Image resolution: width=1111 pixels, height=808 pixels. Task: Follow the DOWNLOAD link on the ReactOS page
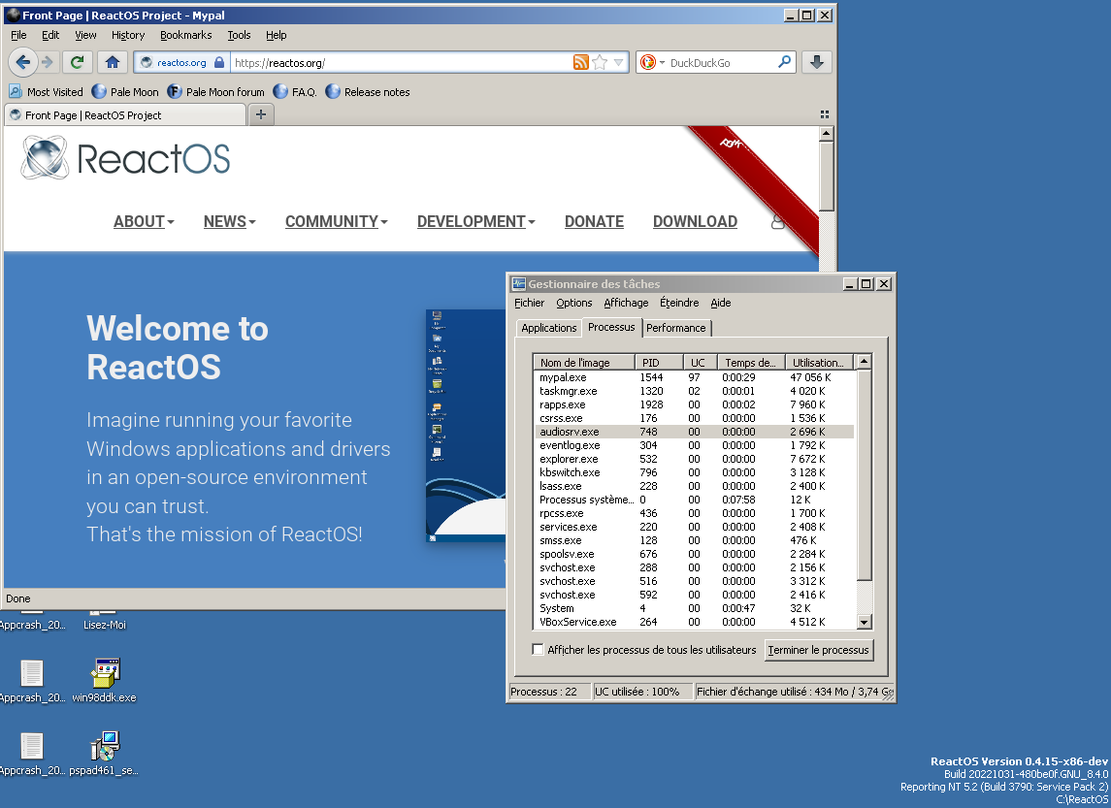pyautogui.click(x=695, y=221)
